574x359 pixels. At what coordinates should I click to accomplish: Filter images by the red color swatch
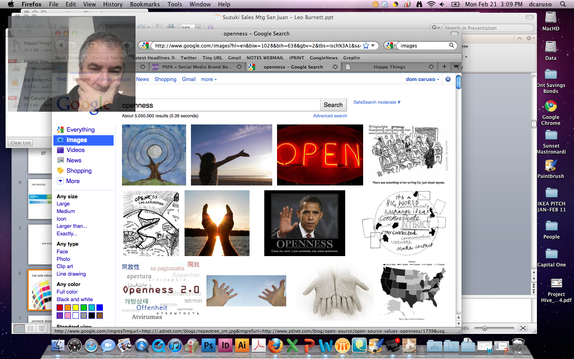click(x=60, y=308)
